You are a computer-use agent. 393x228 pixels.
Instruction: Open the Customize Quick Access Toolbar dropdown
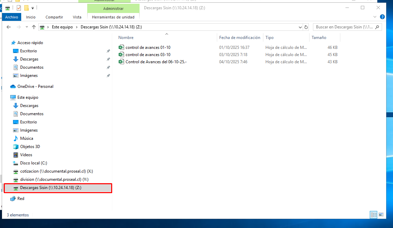33,8
